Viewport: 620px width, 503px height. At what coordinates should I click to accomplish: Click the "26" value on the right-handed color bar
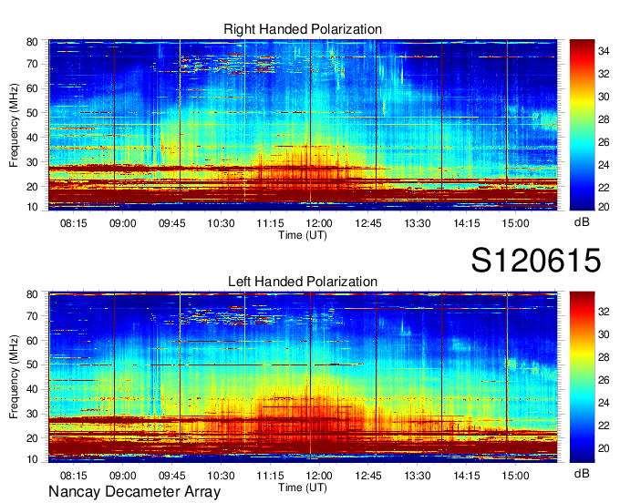[x=604, y=142]
